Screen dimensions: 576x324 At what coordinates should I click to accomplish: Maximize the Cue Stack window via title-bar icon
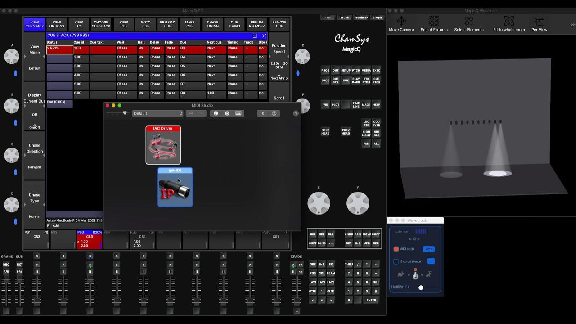(255, 36)
